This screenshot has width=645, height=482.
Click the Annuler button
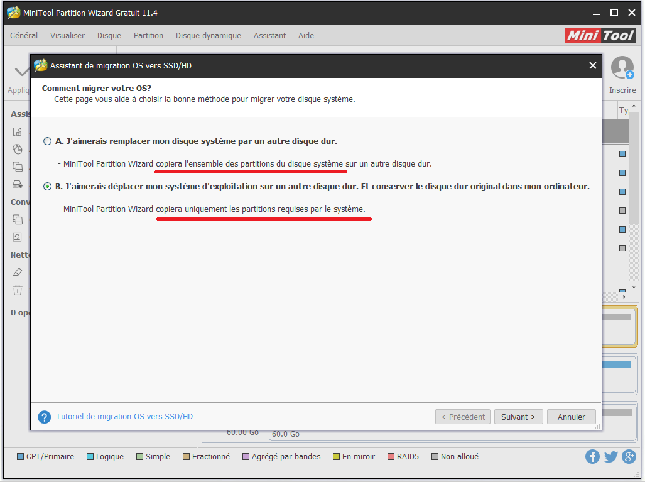tap(572, 417)
